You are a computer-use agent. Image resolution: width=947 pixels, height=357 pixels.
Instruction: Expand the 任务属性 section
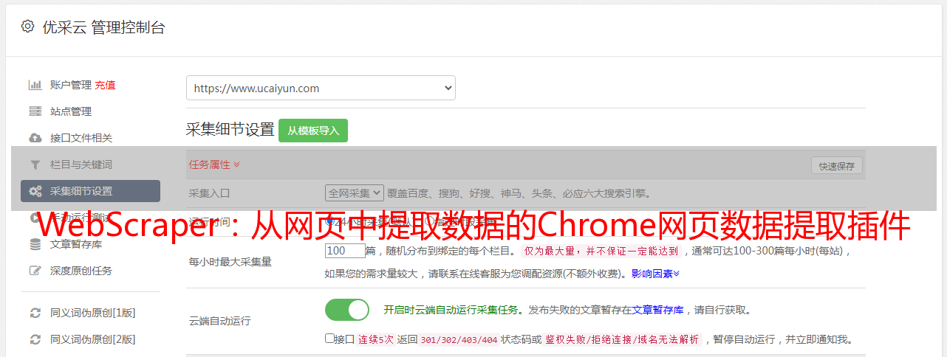coord(214,164)
